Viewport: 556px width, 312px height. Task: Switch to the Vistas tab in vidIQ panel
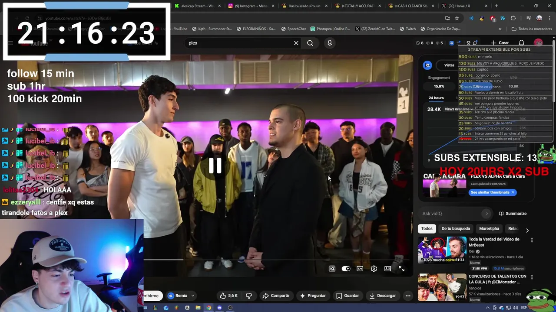449,65
